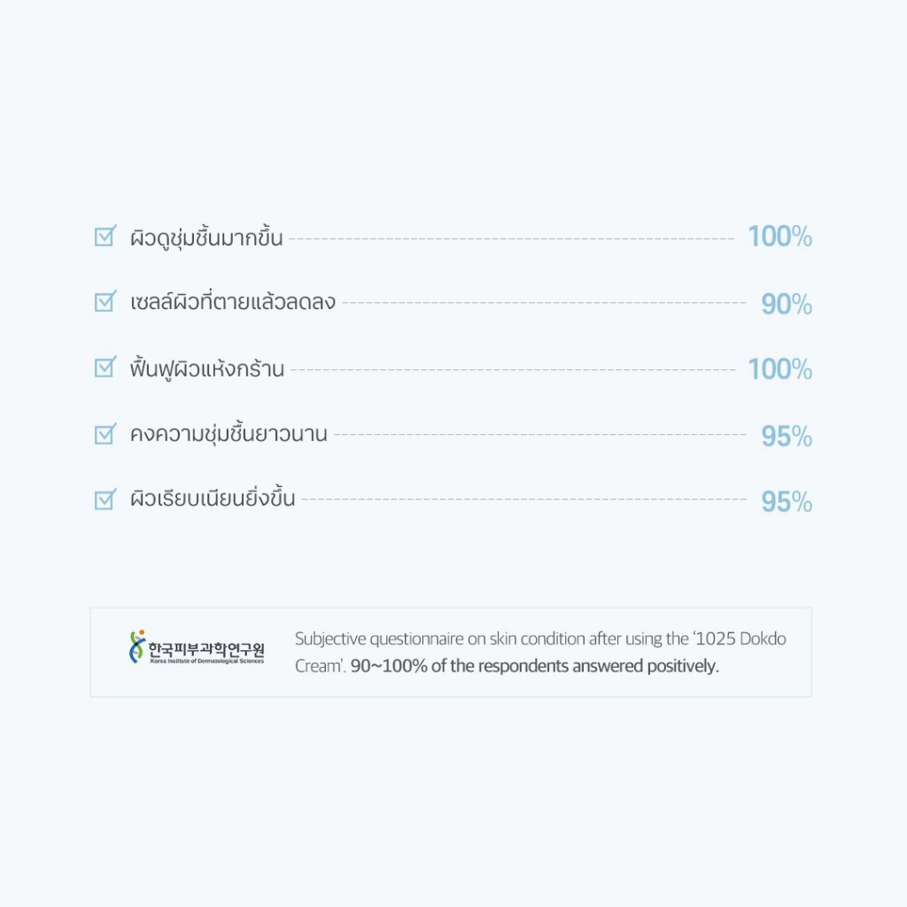Check the box next to ผิวเรียบเนียนยิ่งขึ้น
Screen dimensions: 907x907
[105, 499]
